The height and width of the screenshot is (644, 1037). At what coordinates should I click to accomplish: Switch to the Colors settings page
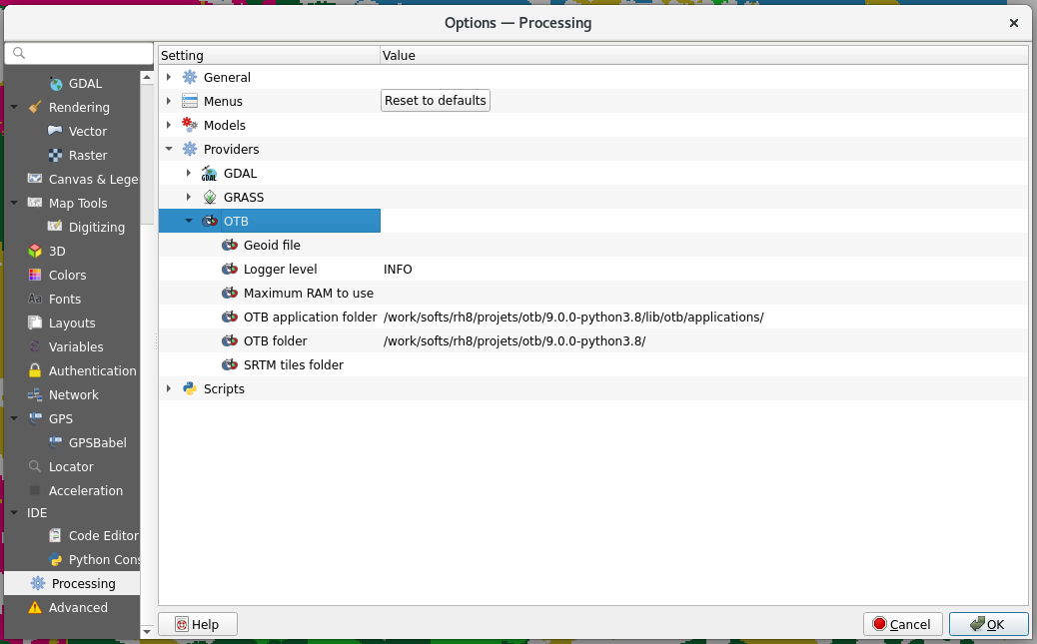67,275
